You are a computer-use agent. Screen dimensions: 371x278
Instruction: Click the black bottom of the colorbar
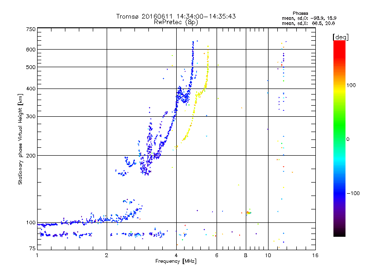pos(339,233)
